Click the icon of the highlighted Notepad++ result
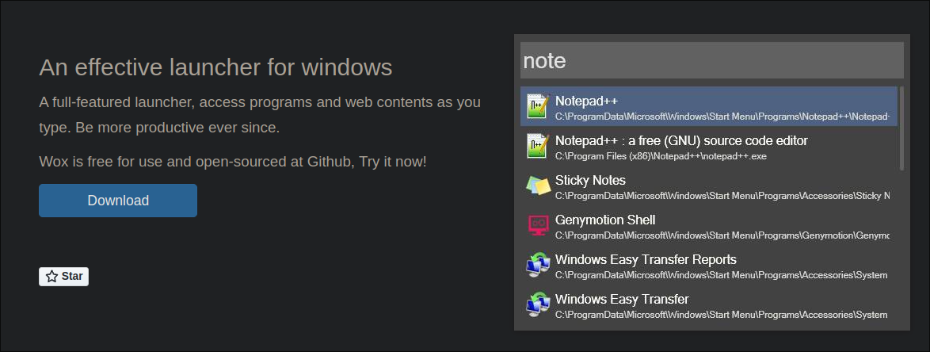 click(539, 106)
